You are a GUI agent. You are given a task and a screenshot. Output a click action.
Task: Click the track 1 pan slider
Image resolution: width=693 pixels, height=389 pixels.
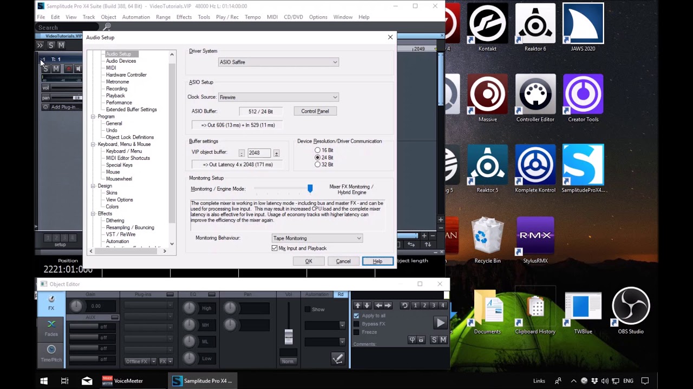pyautogui.click(x=67, y=98)
